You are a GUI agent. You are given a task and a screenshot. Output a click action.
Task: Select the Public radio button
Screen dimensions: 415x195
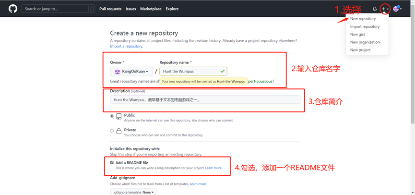(x=112, y=116)
